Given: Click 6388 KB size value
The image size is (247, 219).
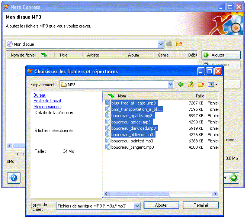Looking at the screenshot, I should (196, 141).
